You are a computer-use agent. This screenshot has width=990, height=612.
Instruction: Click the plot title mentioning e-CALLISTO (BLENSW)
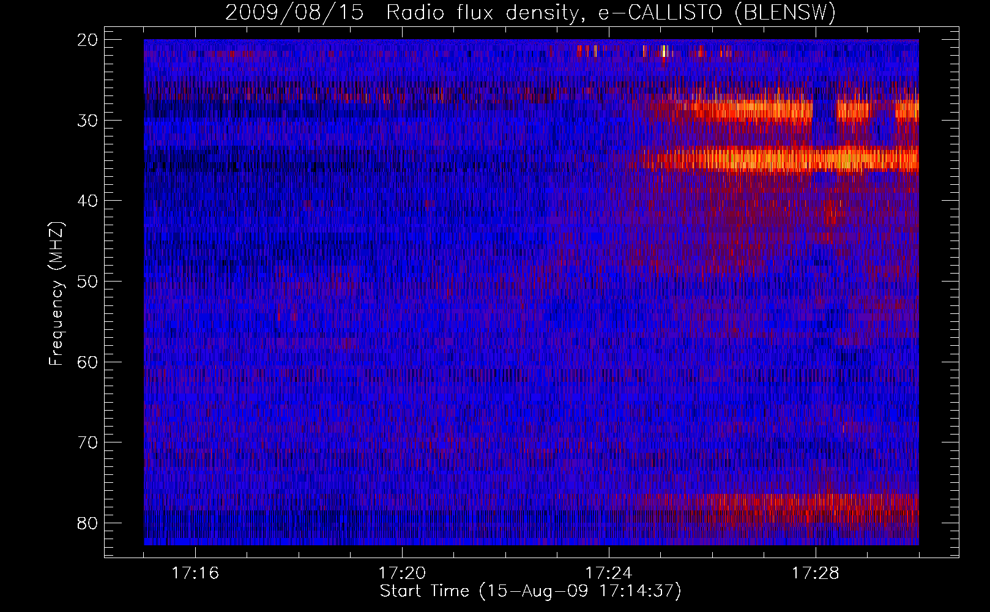pyautogui.click(x=530, y=13)
